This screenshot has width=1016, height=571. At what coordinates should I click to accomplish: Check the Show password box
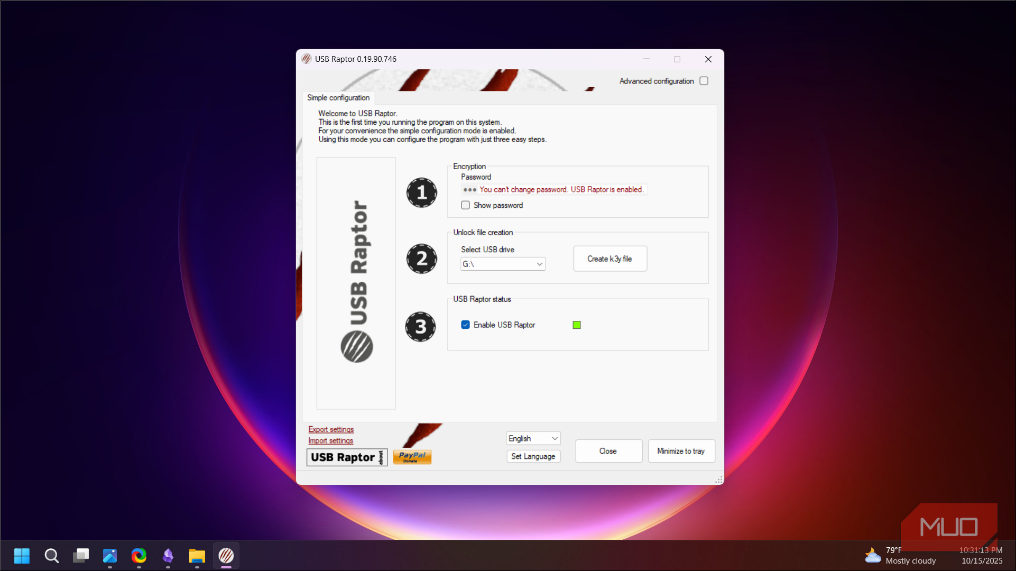465,205
